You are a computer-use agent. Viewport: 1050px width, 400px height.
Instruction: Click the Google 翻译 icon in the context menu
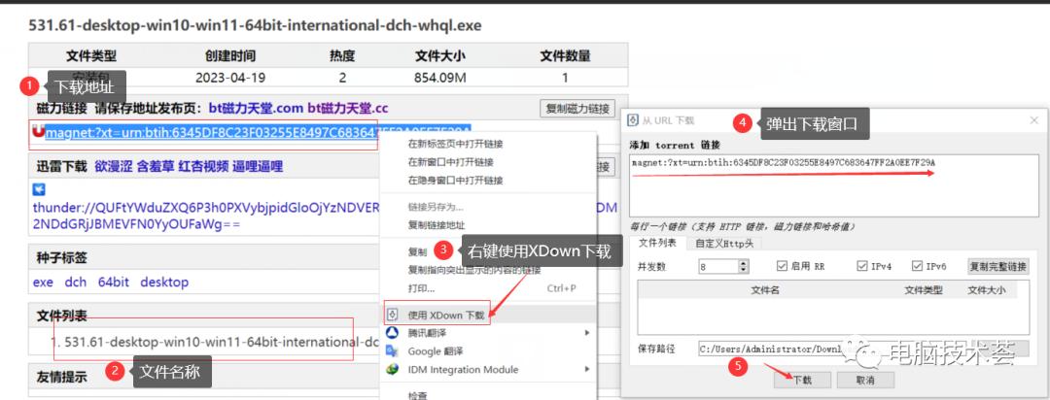tap(394, 350)
